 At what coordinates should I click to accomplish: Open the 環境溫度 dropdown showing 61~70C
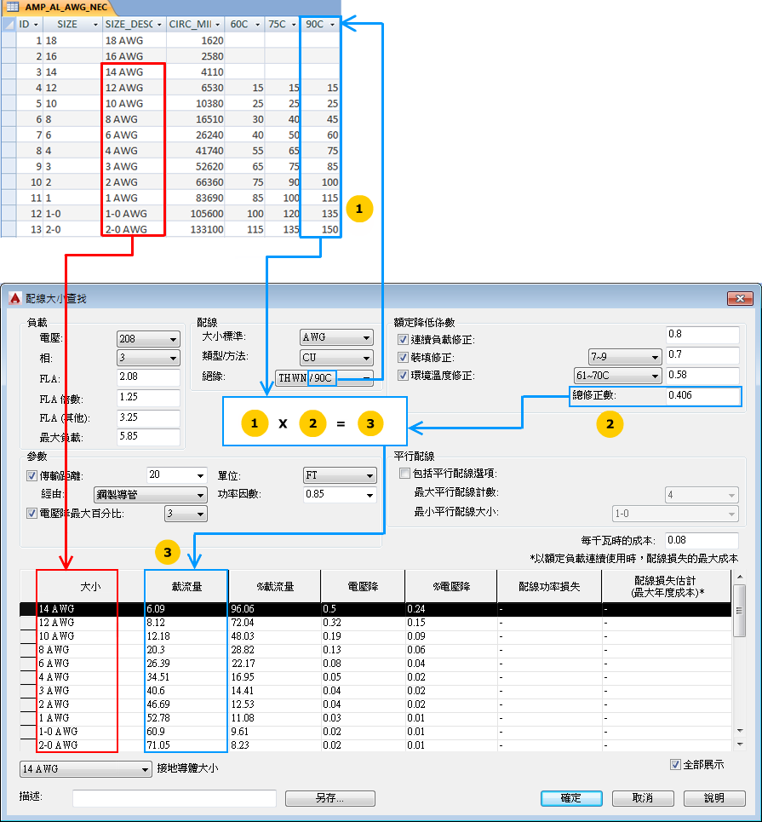(x=618, y=376)
